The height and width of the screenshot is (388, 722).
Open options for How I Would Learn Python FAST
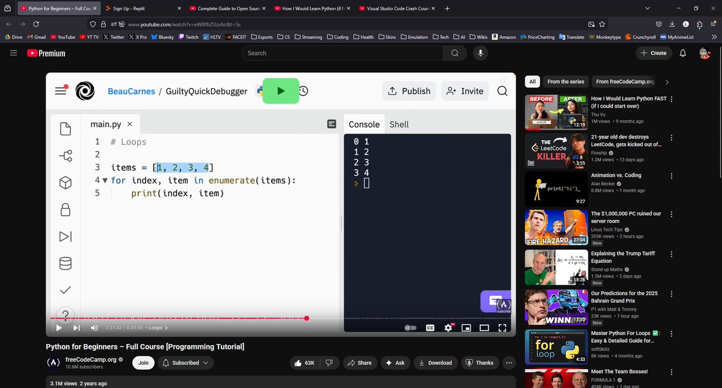point(671,99)
